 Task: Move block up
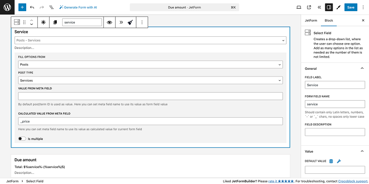point(32,20)
